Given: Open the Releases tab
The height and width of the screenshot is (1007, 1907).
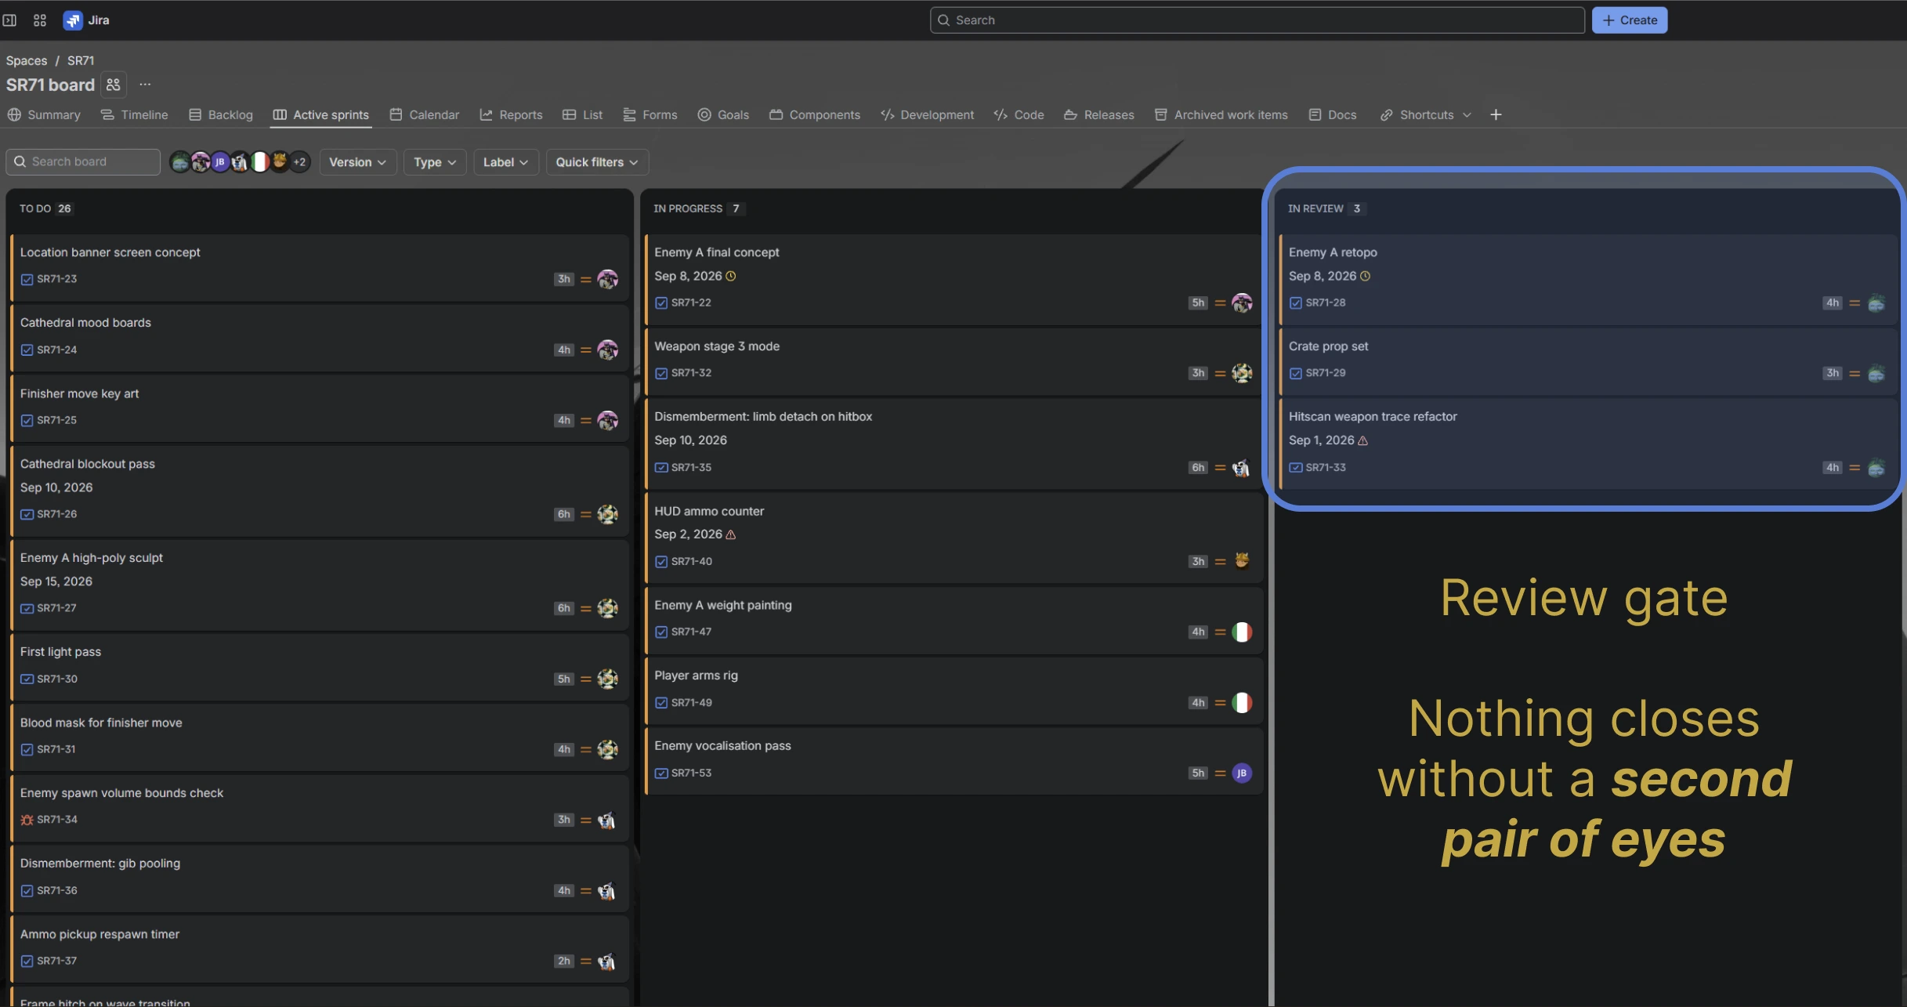Looking at the screenshot, I should pyautogui.click(x=1099, y=114).
